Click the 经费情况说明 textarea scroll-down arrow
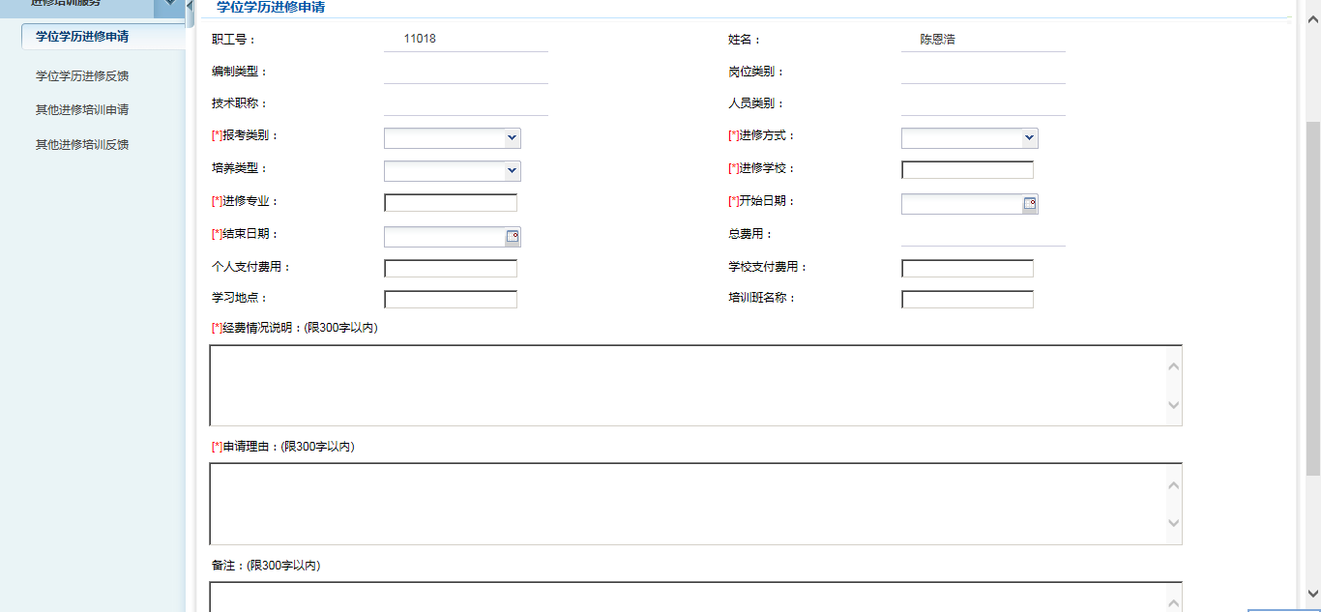Viewport: 1321px width, 612px height. pyautogui.click(x=1173, y=406)
